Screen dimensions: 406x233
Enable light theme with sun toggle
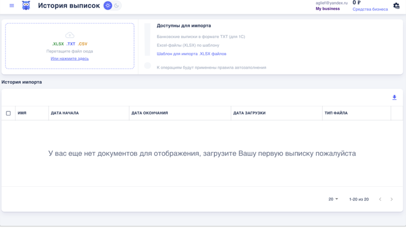coord(107,5)
